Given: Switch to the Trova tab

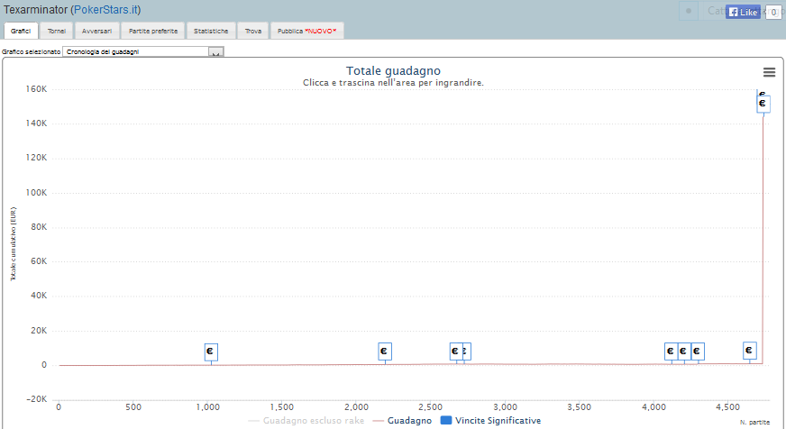Looking at the screenshot, I should [253, 31].
